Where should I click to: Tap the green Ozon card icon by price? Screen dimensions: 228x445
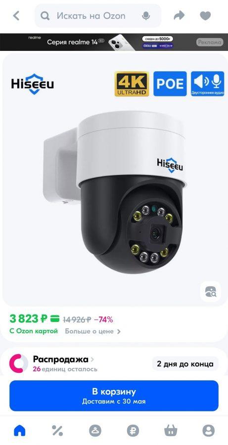point(55,319)
